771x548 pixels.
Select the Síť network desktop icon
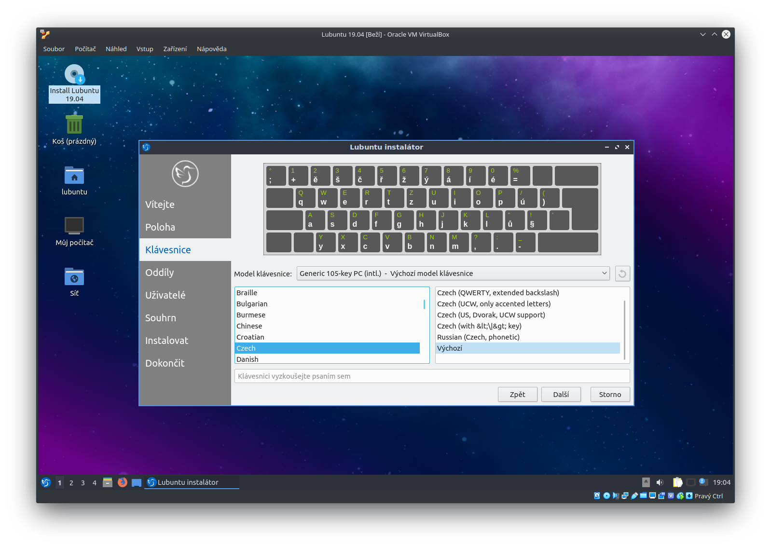click(74, 282)
